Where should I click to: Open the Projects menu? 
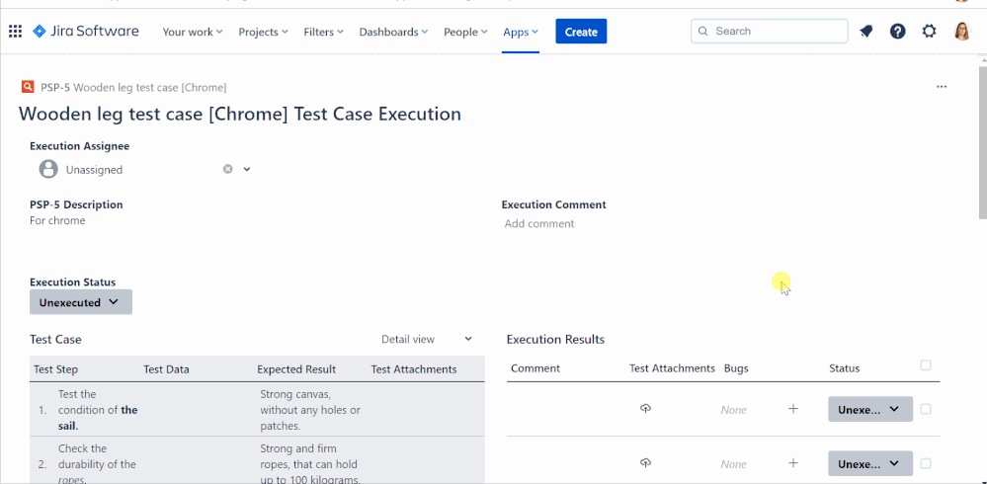pos(263,32)
